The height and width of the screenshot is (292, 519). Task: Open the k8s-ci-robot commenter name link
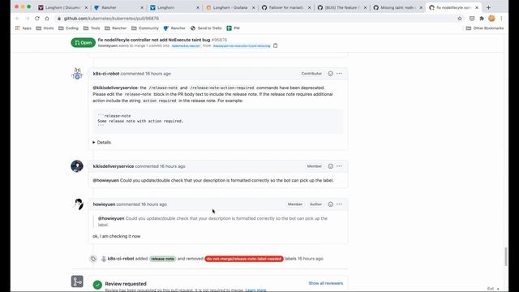coord(106,74)
